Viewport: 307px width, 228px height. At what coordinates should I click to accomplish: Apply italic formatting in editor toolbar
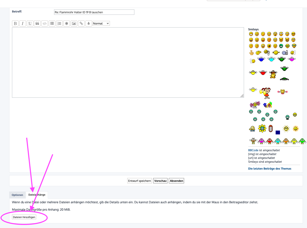(23, 23)
